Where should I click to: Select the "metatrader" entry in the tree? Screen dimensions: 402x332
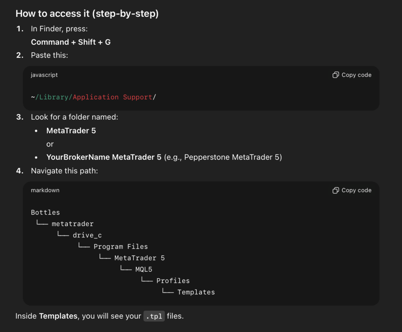[73, 224]
